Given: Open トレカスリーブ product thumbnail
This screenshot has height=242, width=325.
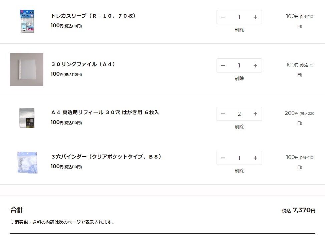Looking at the screenshot, I should [27, 21].
